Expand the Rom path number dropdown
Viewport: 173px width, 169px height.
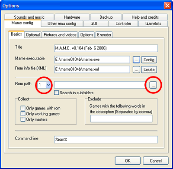48,85
